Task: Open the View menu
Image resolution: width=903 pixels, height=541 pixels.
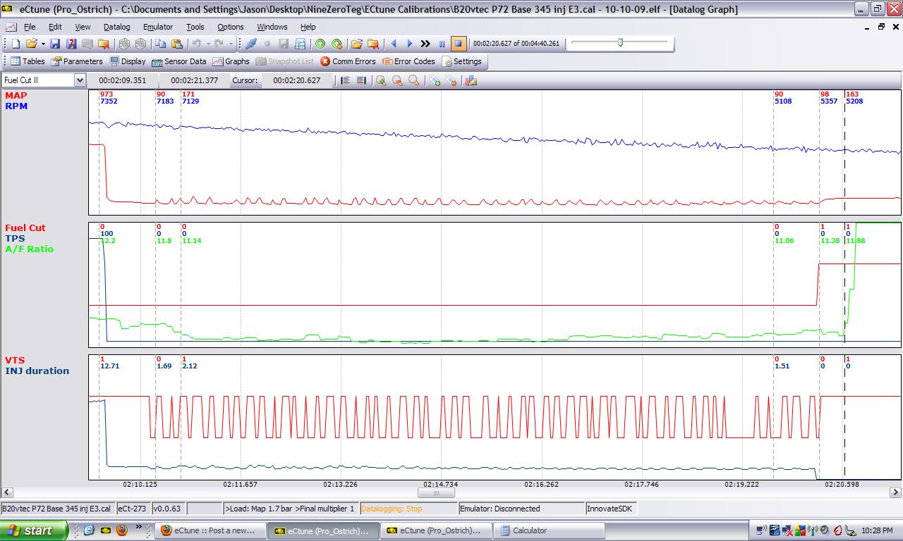Action: [x=83, y=27]
